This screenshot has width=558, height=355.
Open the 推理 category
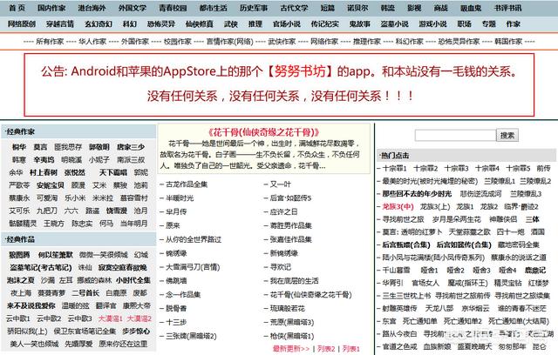click(x=255, y=23)
